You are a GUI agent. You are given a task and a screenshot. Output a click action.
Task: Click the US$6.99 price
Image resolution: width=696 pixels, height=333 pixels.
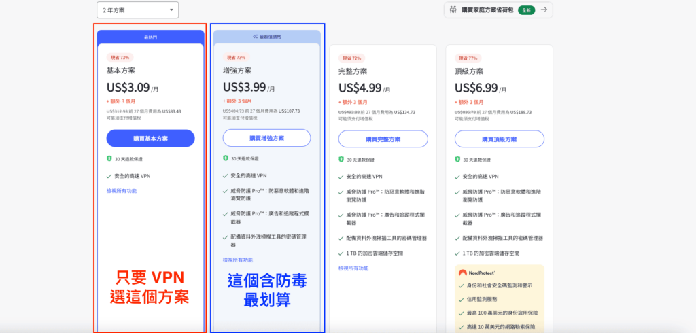476,88
